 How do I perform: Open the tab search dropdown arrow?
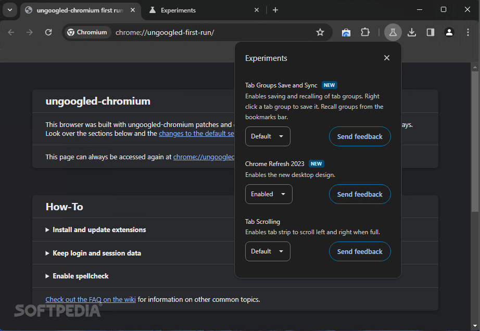[x=10, y=10]
